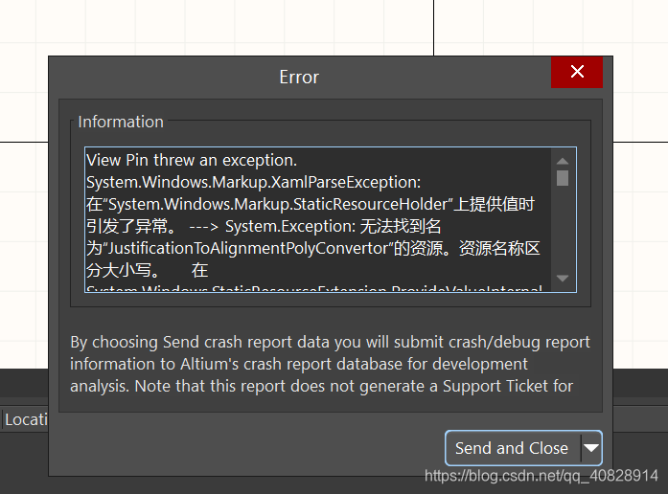Click inside the exception details text box
This screenshot has height=494, width=668.
(x=331, y=219)
